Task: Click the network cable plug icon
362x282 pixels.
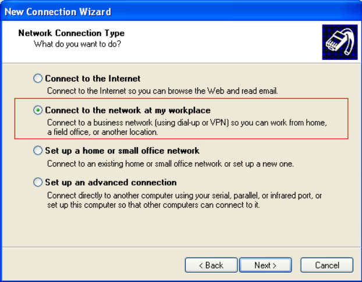Action: tap(340, 42)
